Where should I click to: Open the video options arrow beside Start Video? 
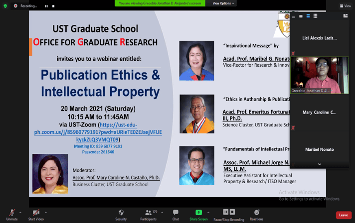click(46, 213)
